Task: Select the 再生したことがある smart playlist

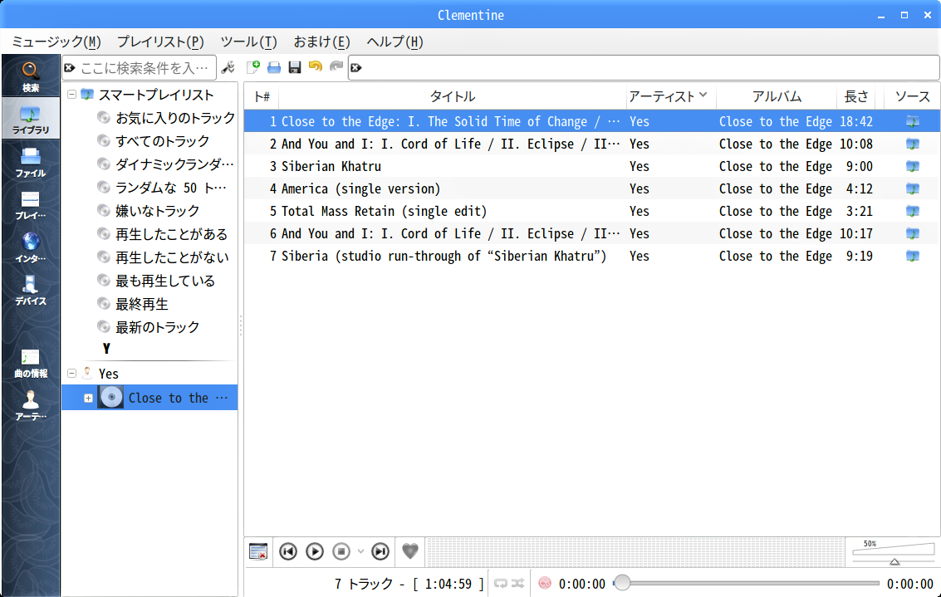Action: coord(172,234)
